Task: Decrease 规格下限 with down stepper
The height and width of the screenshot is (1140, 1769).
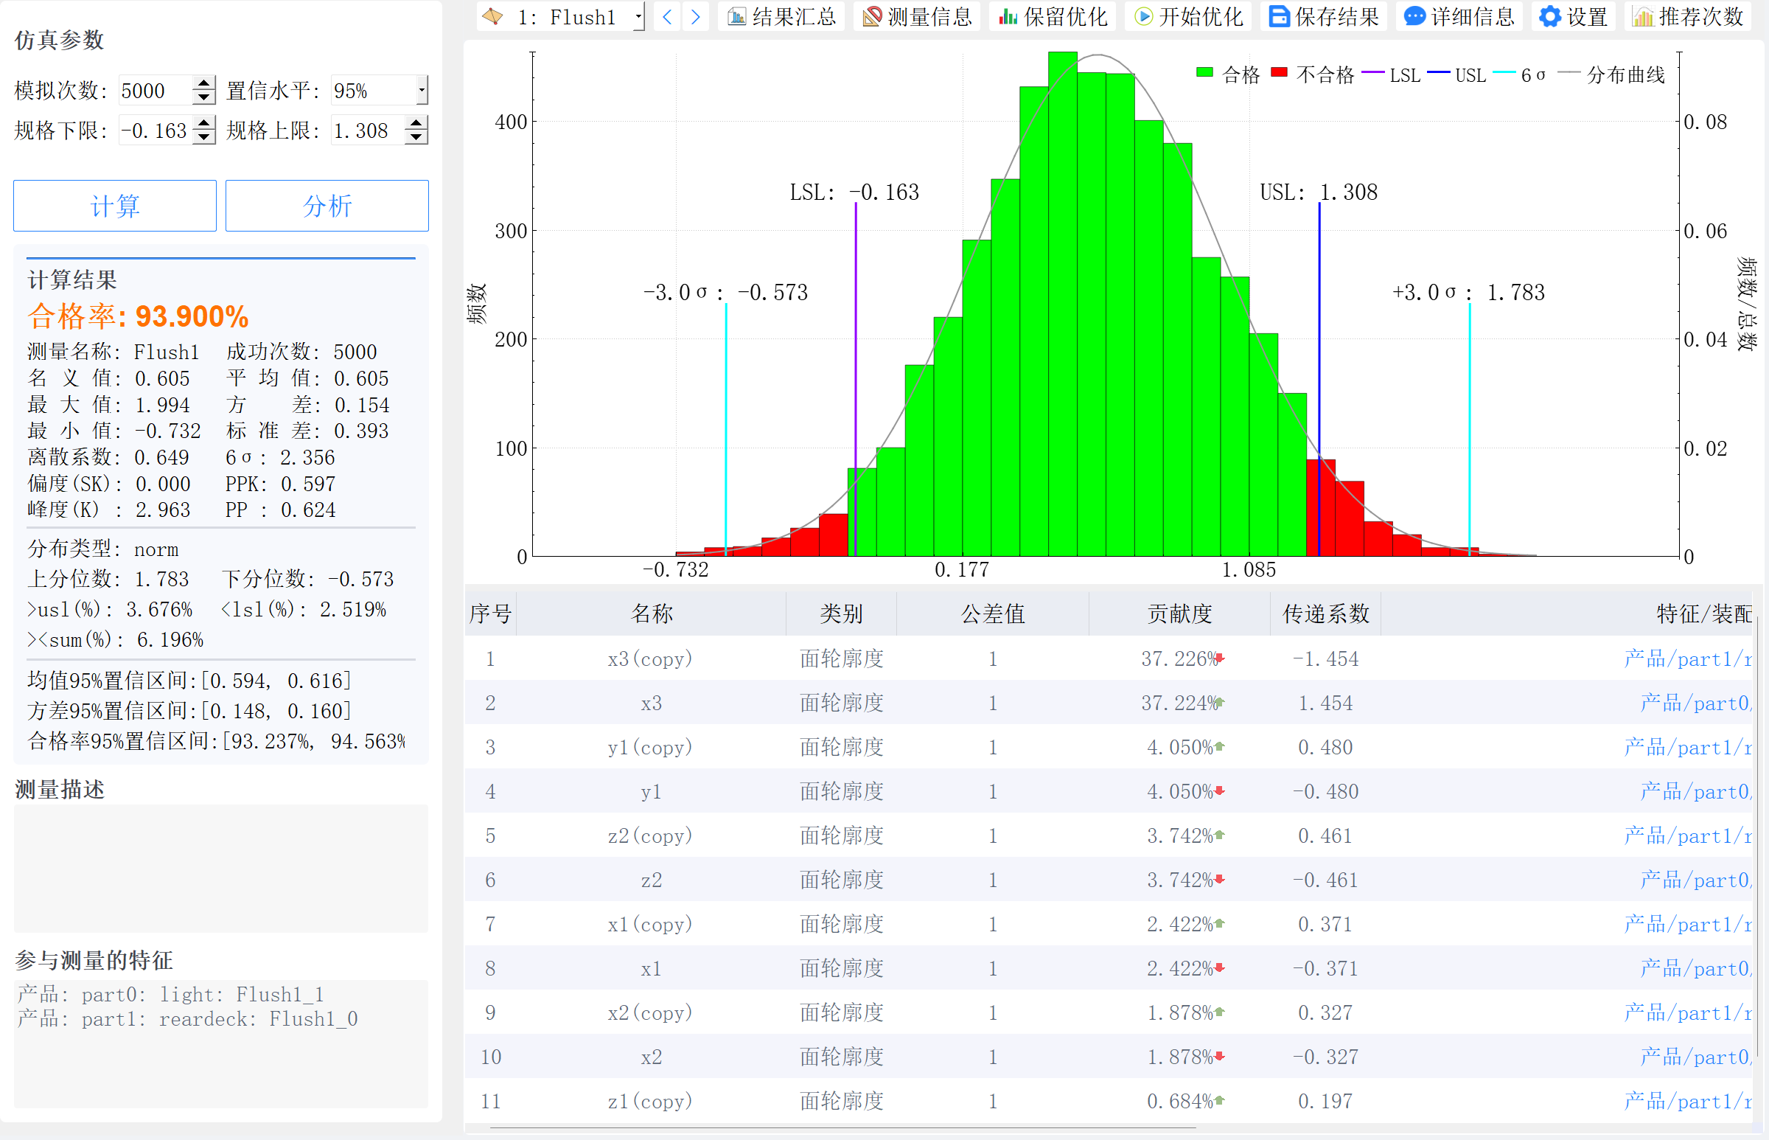Action: point(203,138)
